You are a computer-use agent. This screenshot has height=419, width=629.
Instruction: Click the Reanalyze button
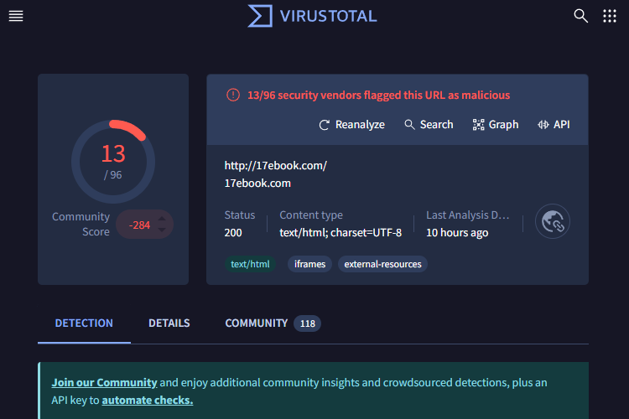coord(351,125)
